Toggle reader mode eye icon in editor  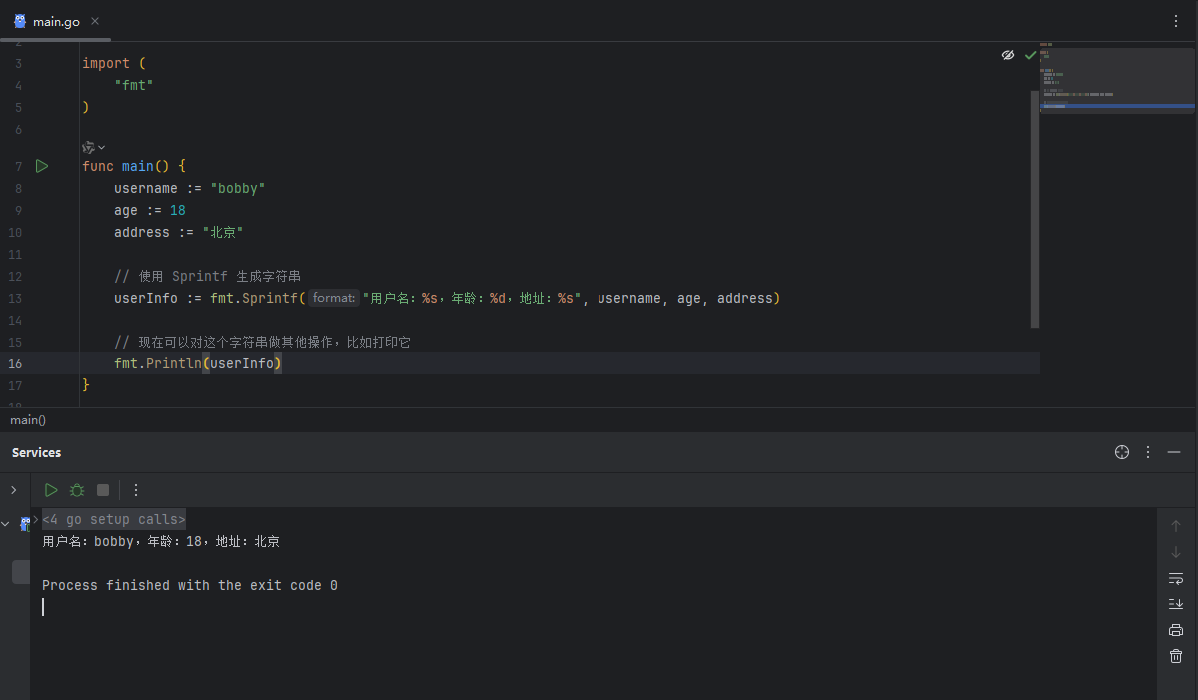tap(1008, 55)
